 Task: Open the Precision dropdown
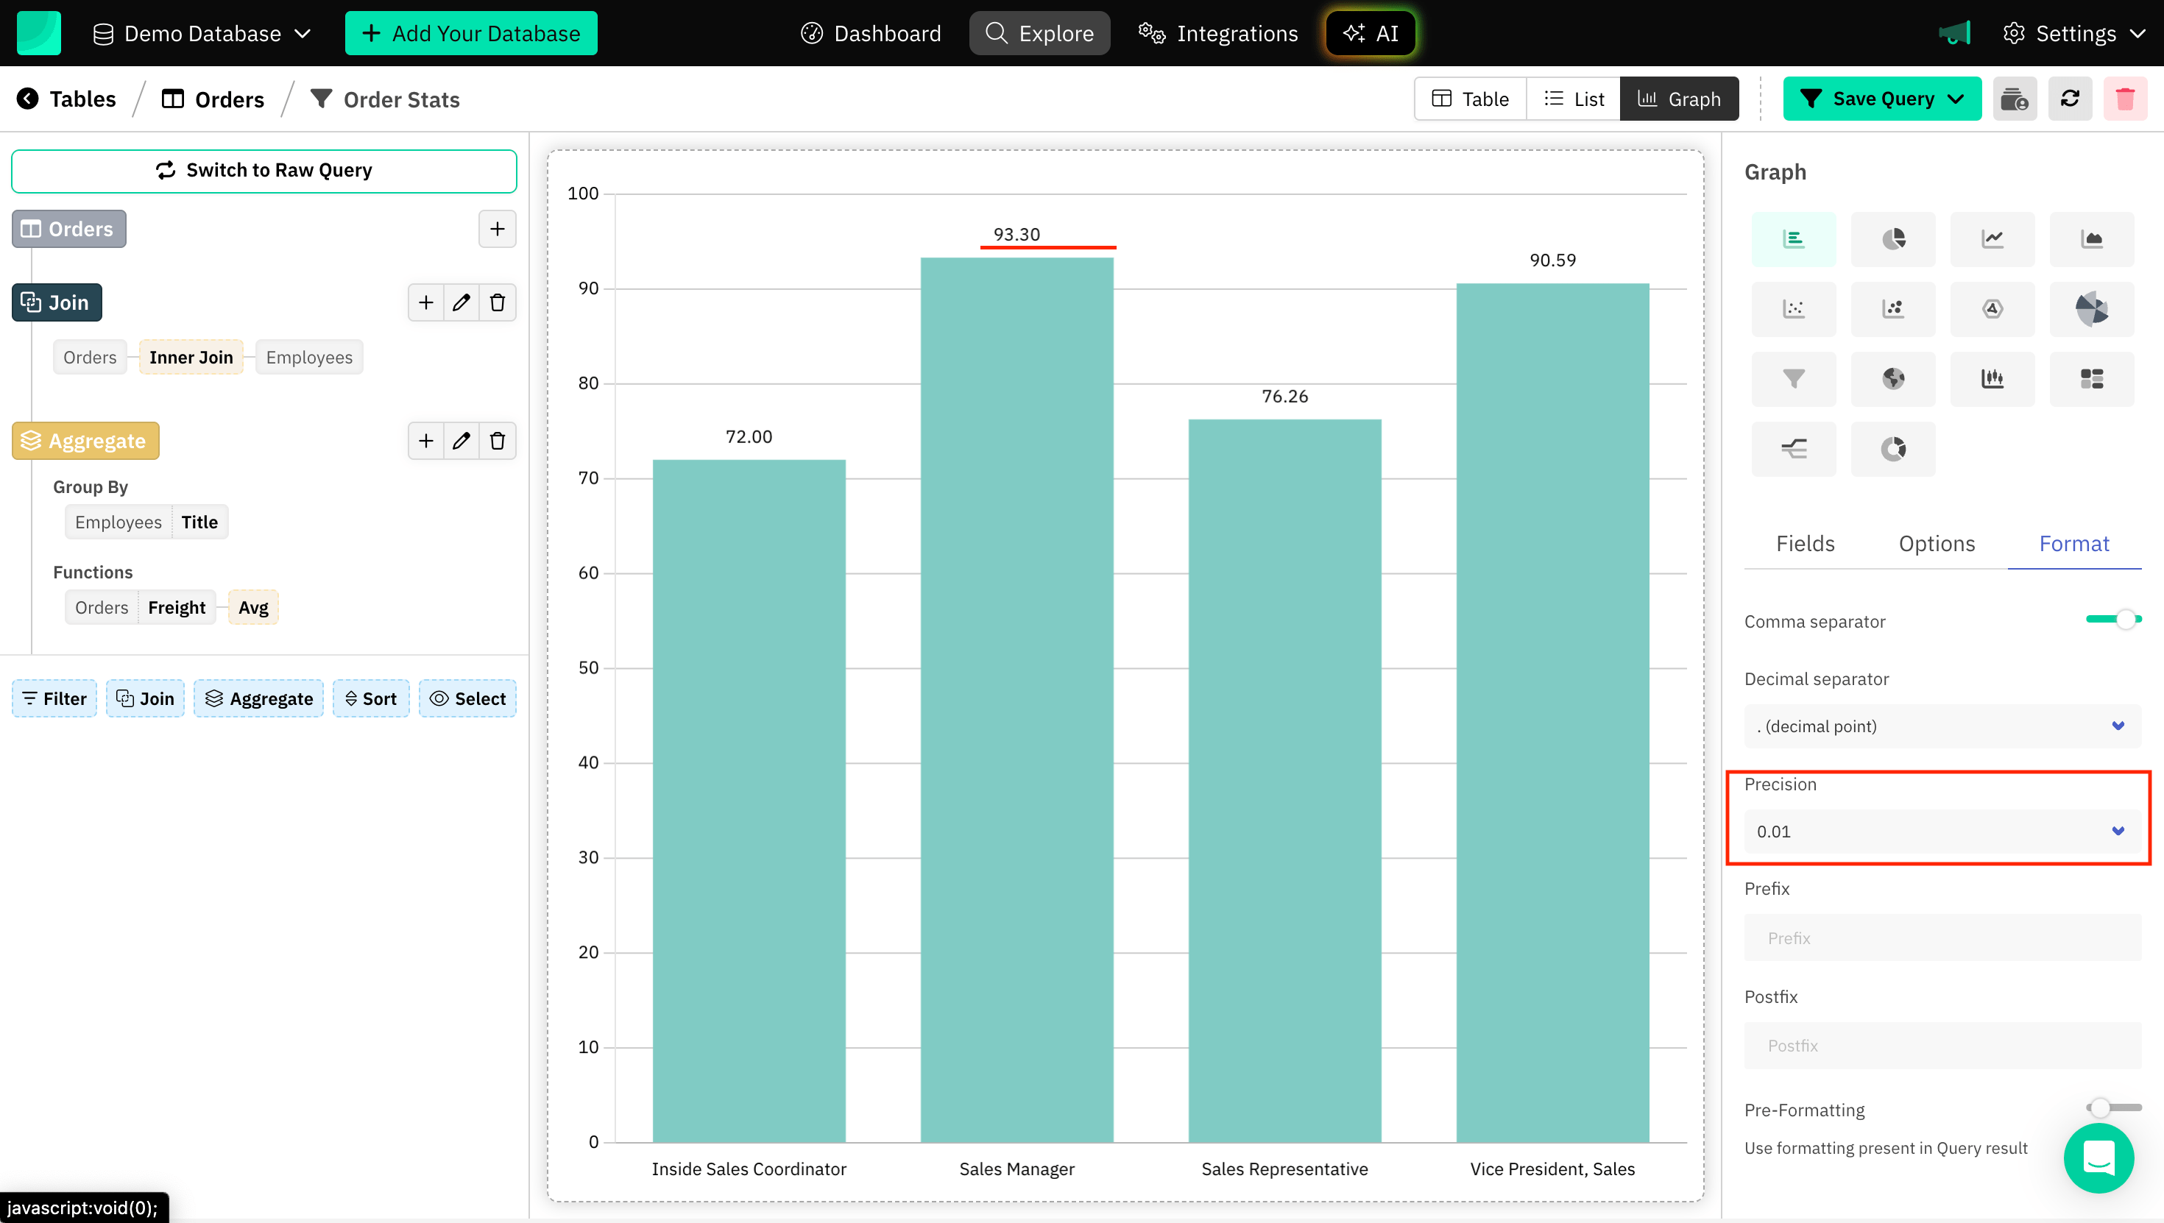click(1939, 832)
